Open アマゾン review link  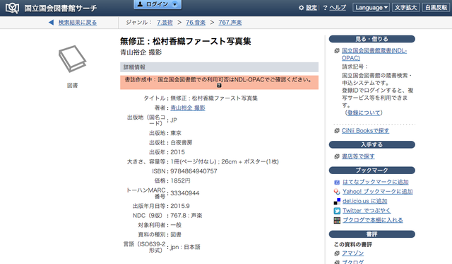coord(352,253)
